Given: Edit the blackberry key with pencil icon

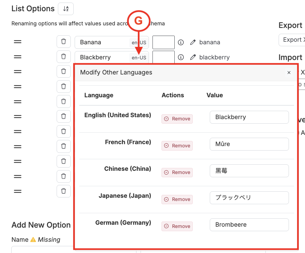Looking at the screenshot, I should [193, 57].
